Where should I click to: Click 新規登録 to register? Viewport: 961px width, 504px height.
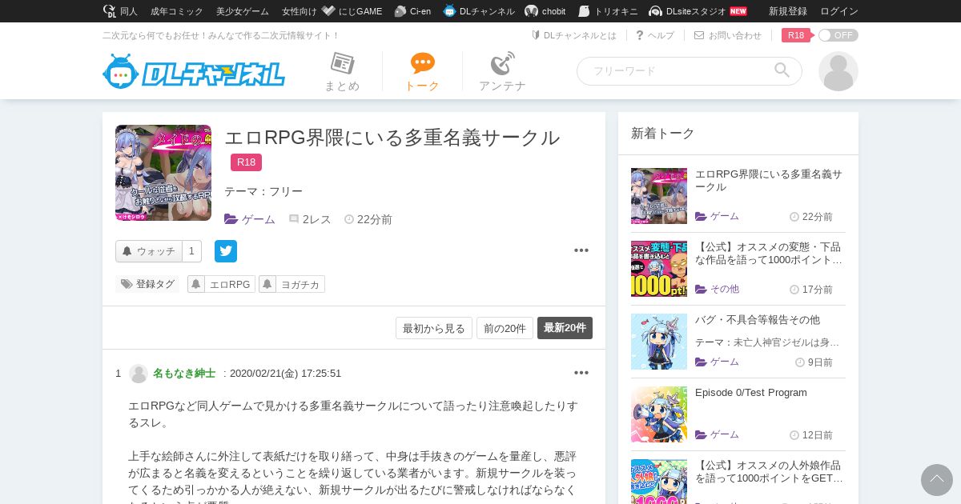pyautogui.click(x=788, y=11)
